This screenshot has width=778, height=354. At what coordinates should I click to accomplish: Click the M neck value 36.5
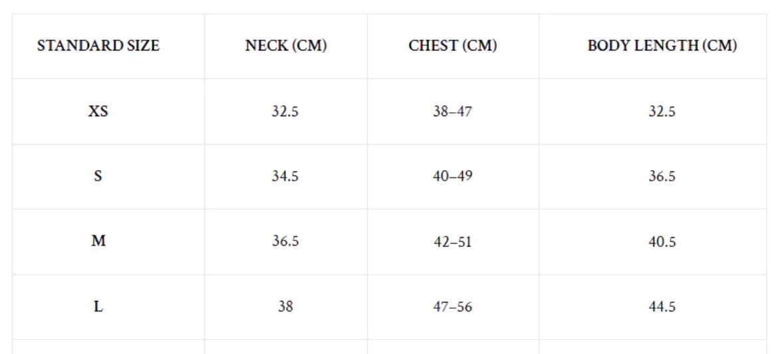pyautogui.click(x=285, y=241)
